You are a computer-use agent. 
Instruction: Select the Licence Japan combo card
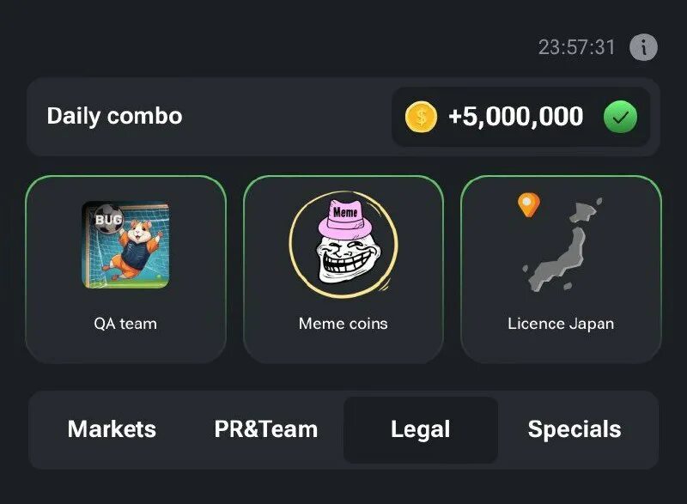click(561, 270)
